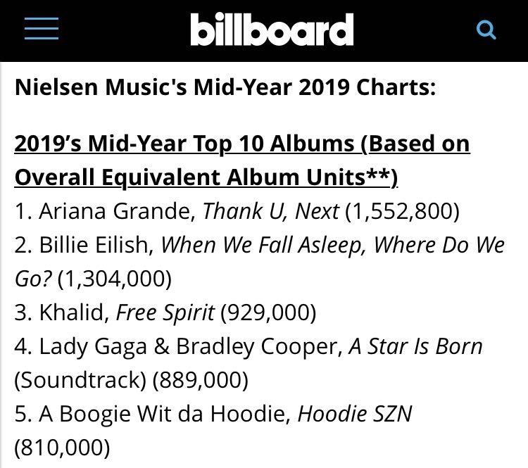Click the Free Spirit album title
Image resolution: width=528 pixels, height=468 pixels.
pos(165,312)
